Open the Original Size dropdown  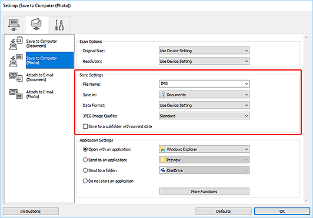pos(204,51)
